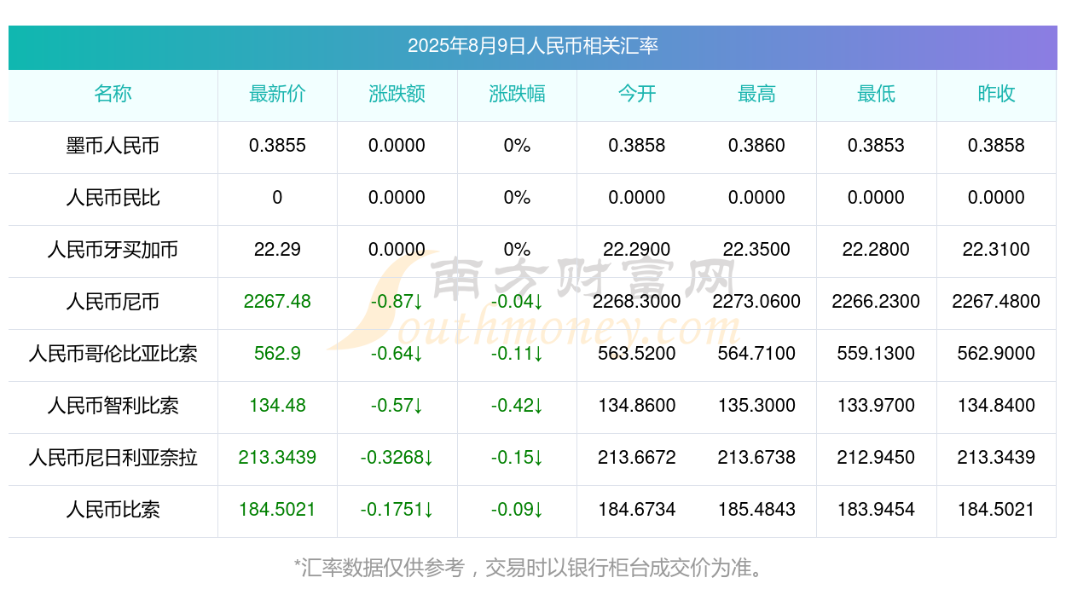Click the 人民币智利比索 row name

click(x=113, y=406)
